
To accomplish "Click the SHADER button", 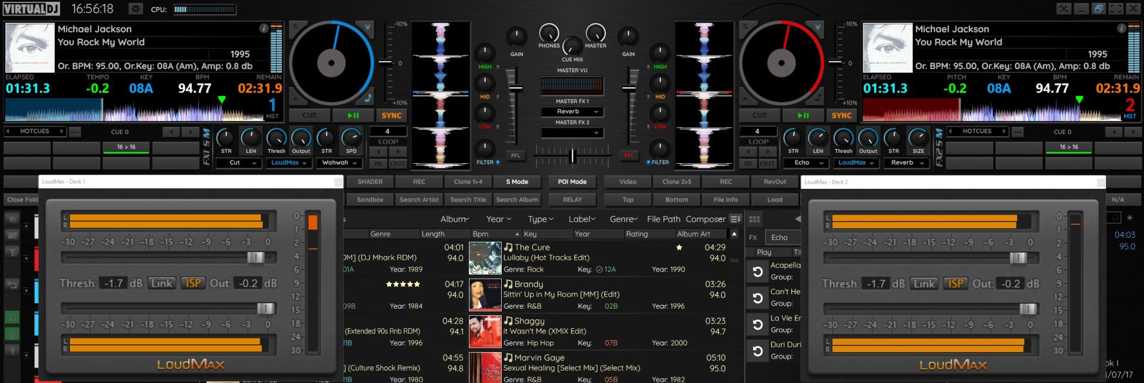I will [x=370, y=182].
